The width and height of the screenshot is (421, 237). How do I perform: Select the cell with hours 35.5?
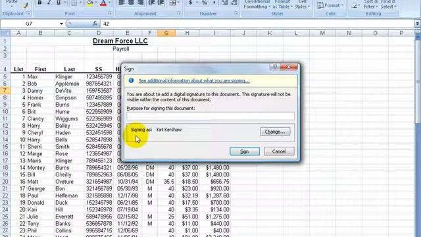point(166,182)
